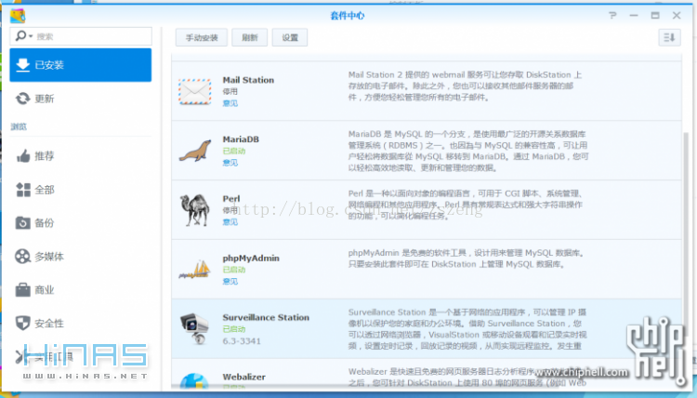Browse the 多媒体 multimedia category
697x398 pixels.
pos(81,257)
